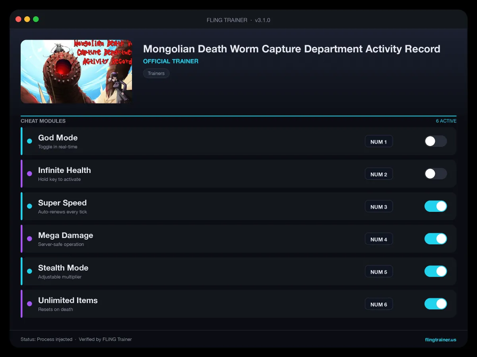Select the Unlimited Items title text
477x357 pixels.
68,300
